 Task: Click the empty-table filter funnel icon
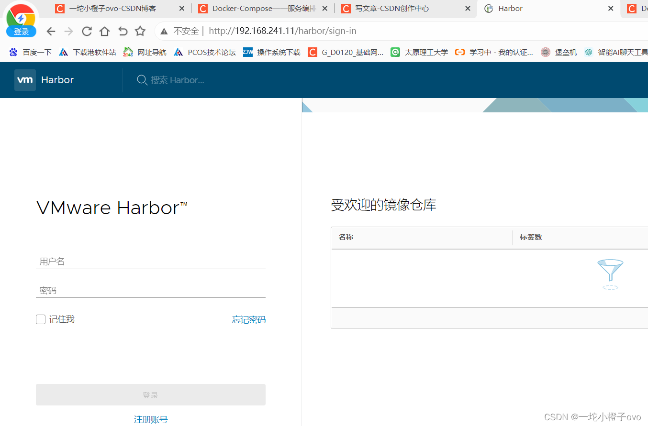click(610, 274)
